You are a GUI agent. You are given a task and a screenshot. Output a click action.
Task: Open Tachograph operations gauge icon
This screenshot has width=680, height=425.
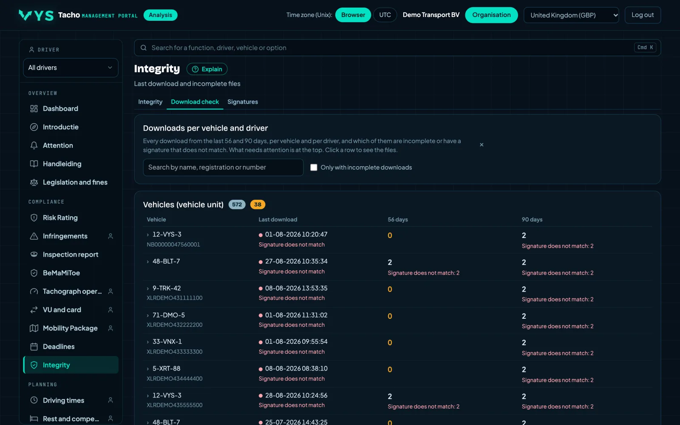(x=34, y=291)
